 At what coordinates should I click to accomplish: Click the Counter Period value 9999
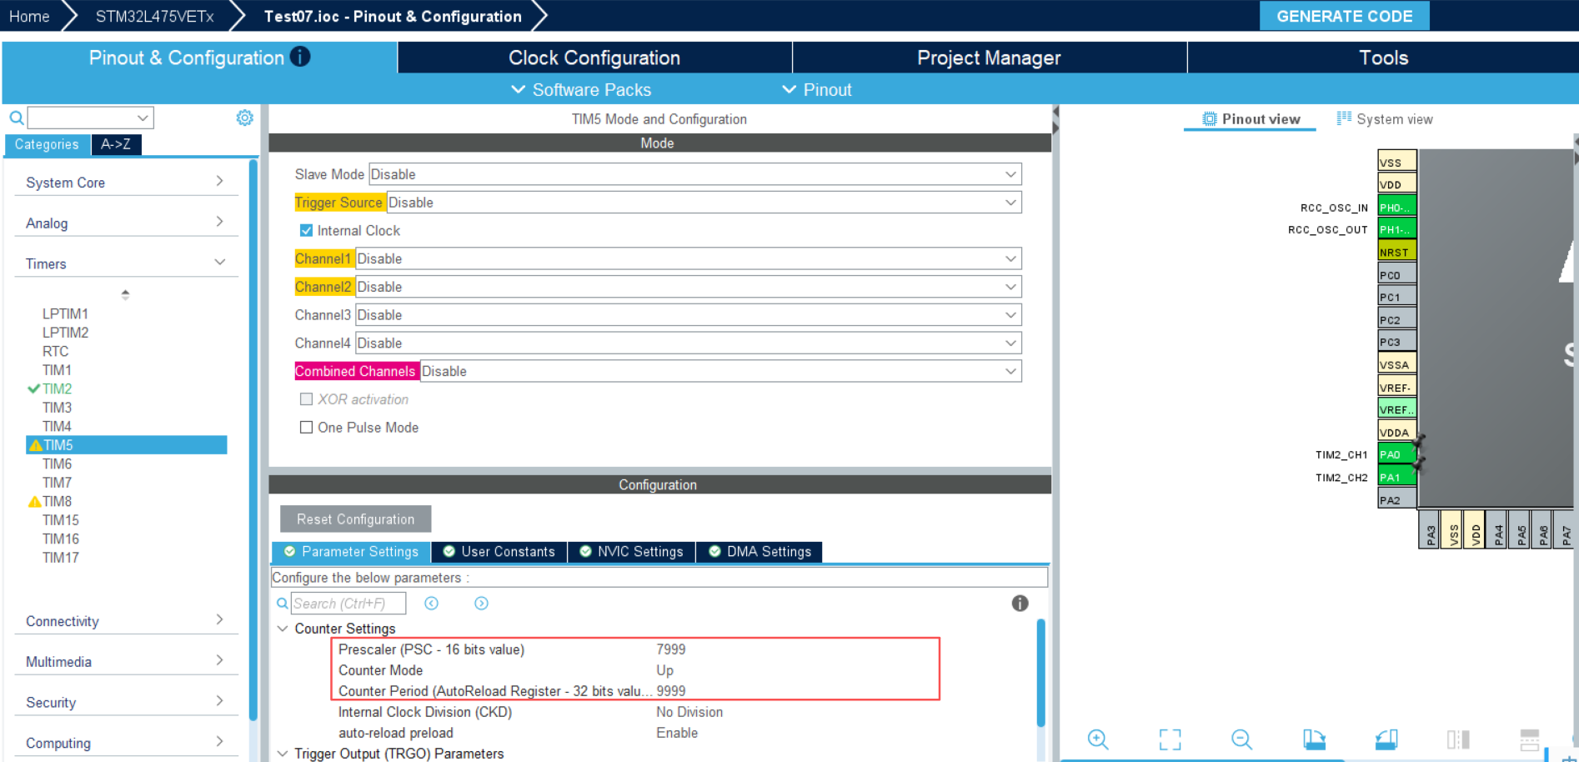tap(671, 691)
